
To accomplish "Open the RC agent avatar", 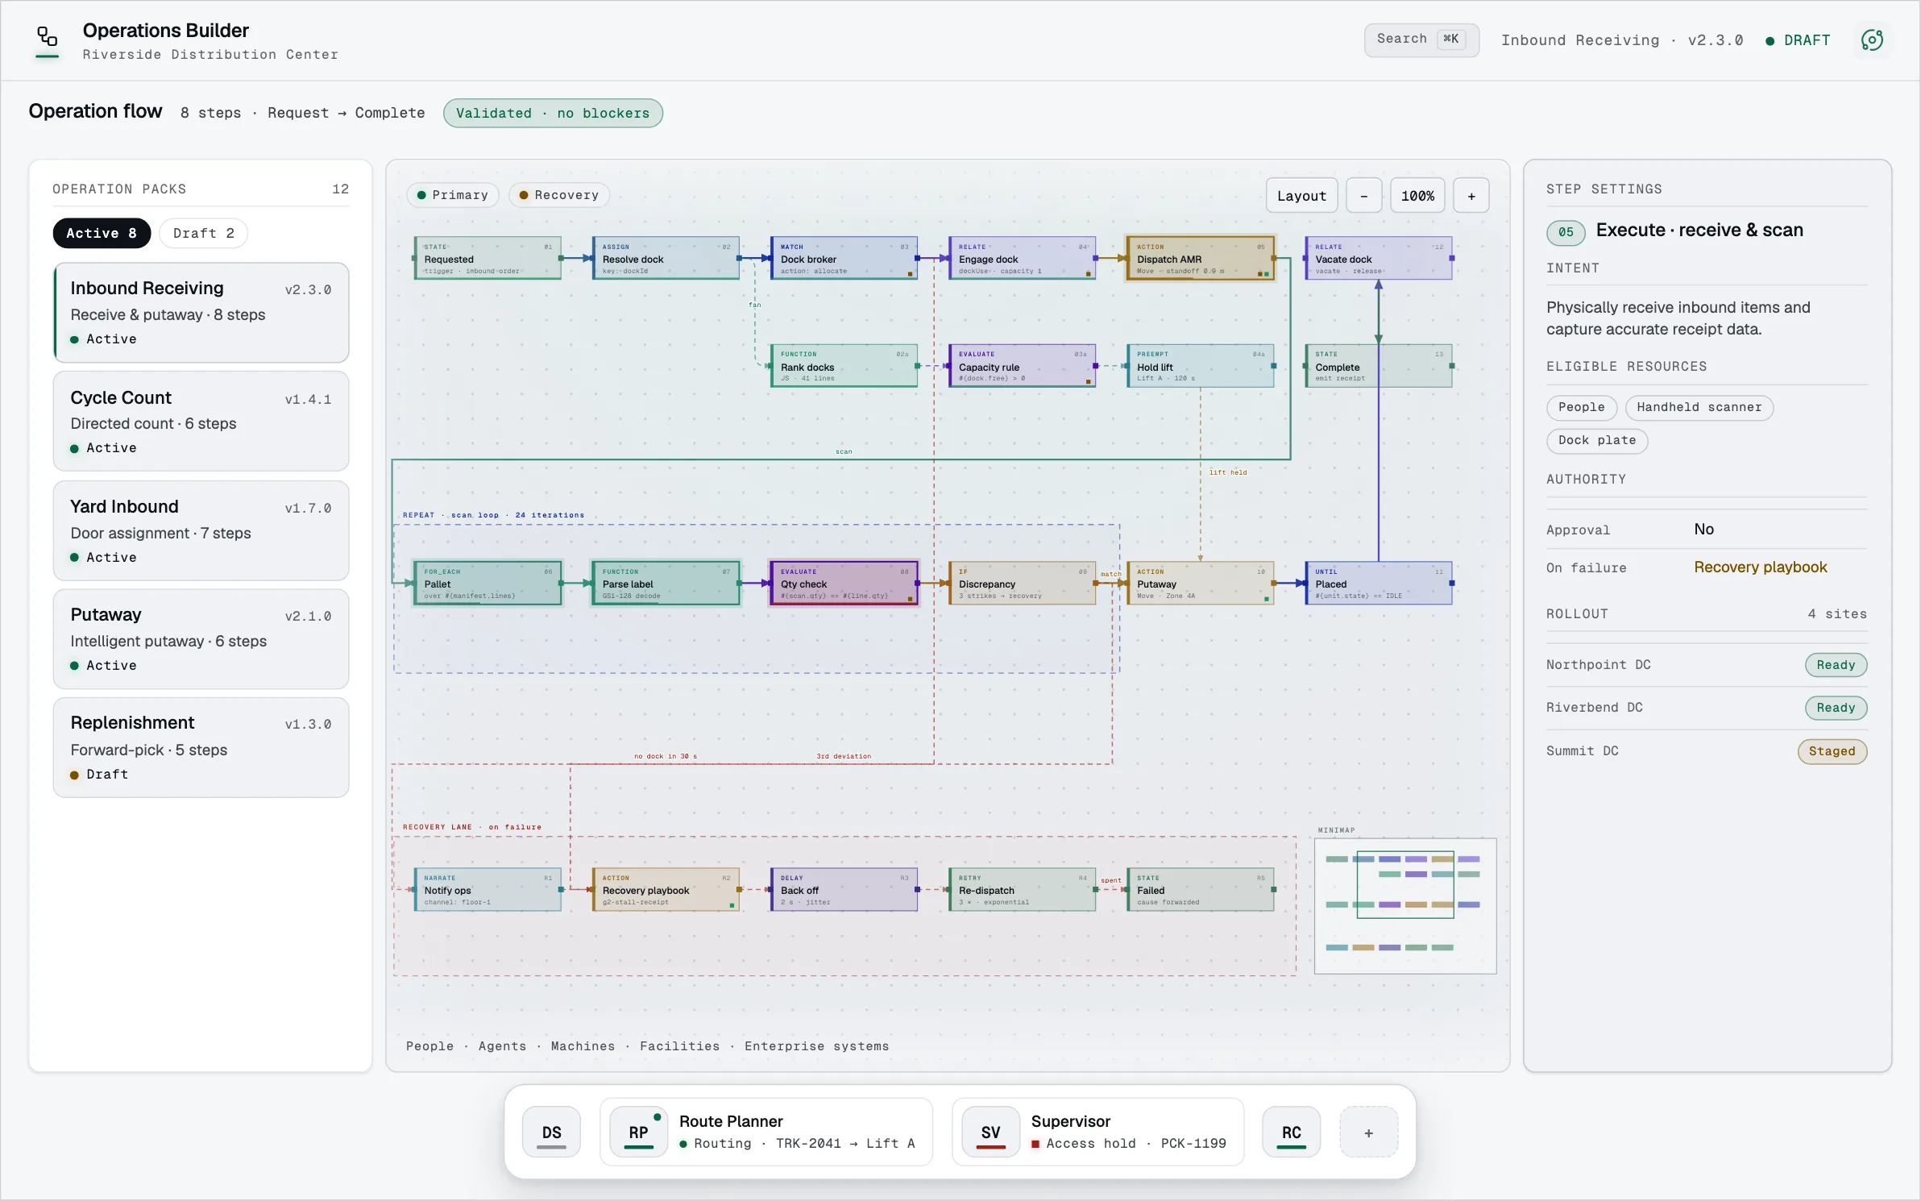I will click(x=1291, y=1132).
